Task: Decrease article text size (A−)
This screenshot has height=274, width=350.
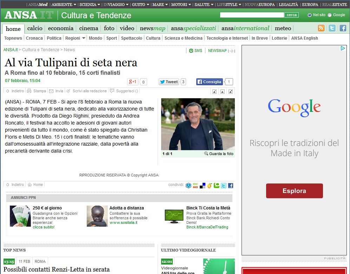Action: click(214, 92)
